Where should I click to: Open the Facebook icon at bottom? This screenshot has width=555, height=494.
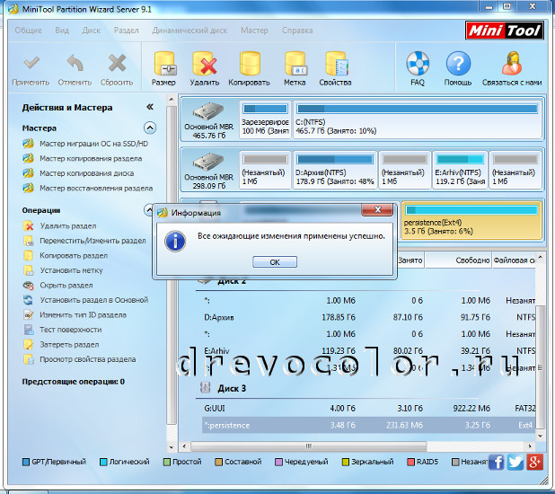(x=497, y=462)
